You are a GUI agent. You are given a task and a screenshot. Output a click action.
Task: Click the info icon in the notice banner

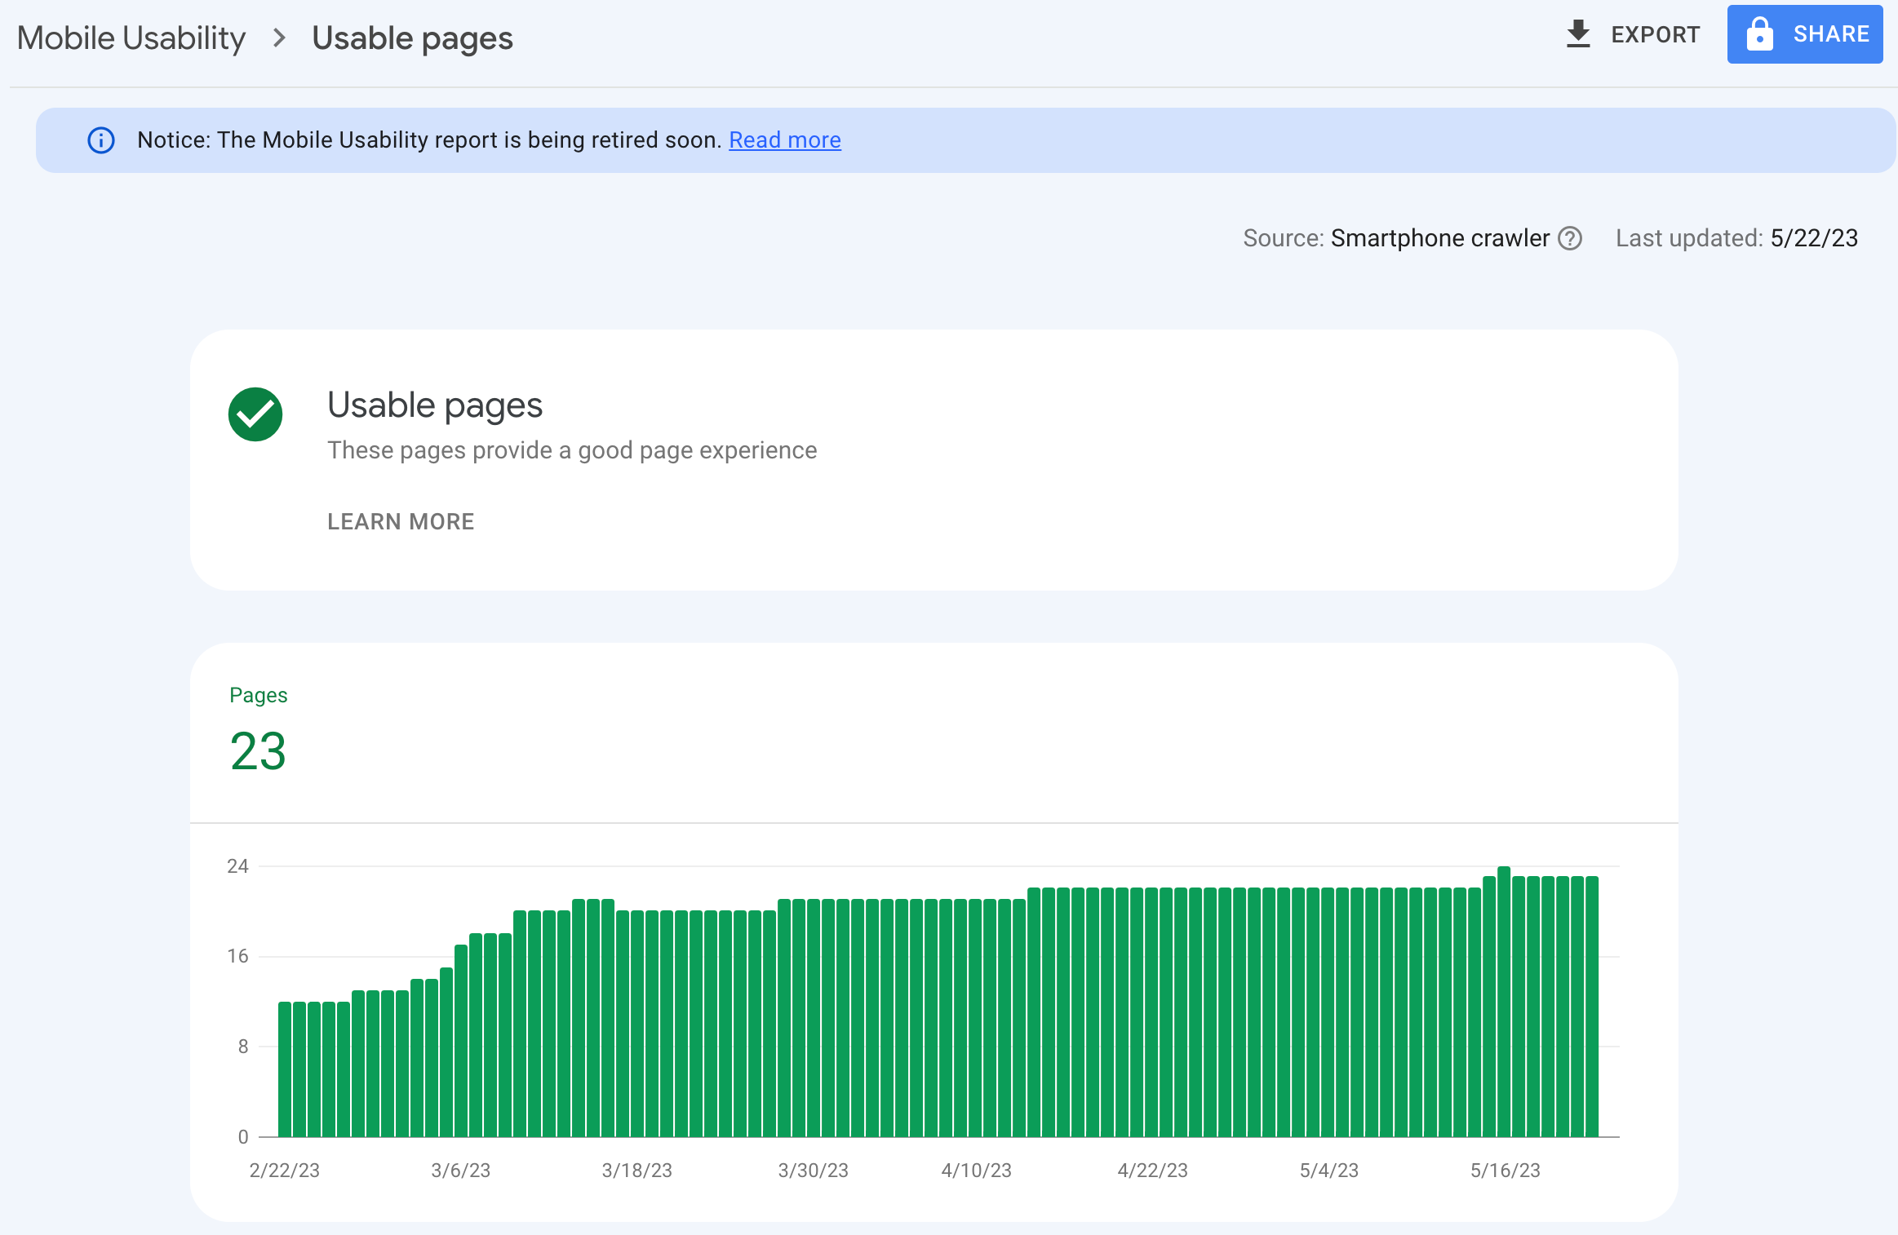(x=101, y=140)
